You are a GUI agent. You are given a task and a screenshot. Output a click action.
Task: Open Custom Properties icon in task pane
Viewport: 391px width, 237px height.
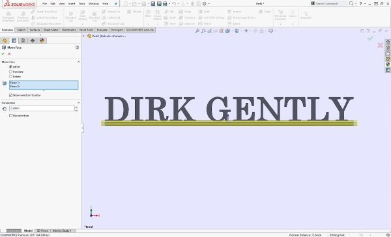click(388, 70)
